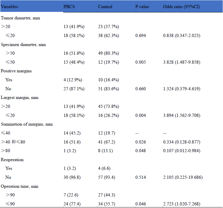Select the >80 summation row label

click(5, 151)
